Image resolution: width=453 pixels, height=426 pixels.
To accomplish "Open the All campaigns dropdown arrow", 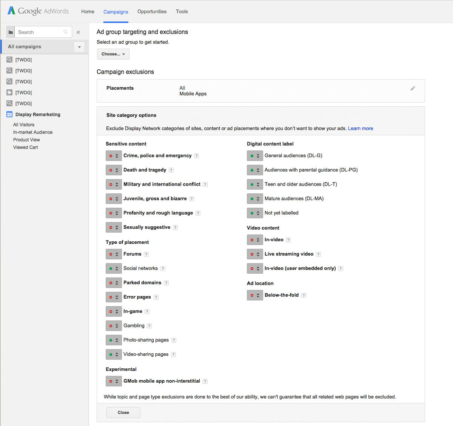I will point(79,47).
